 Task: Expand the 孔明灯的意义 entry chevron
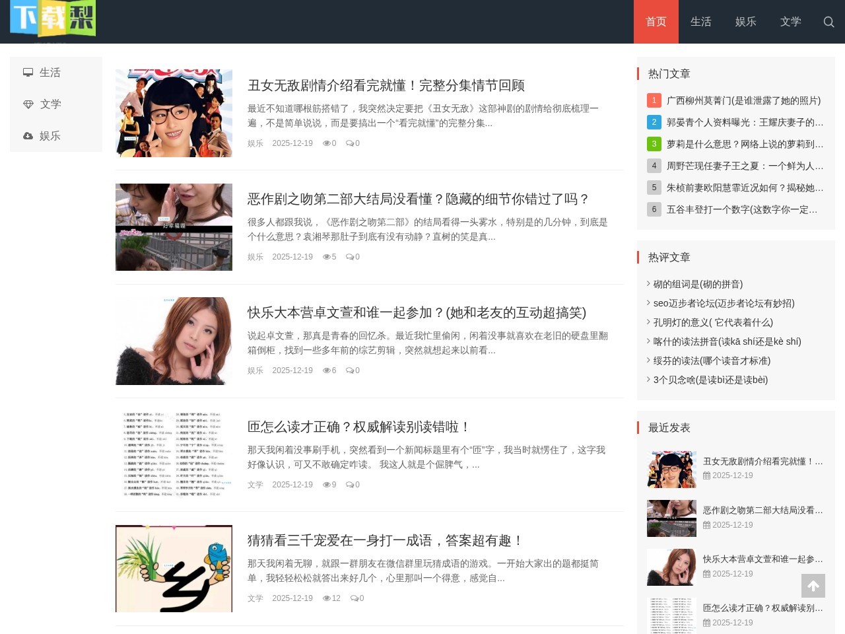[x=649, y=322]
